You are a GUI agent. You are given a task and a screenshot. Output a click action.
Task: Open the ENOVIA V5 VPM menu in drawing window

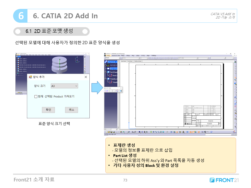tap(116, 55)
